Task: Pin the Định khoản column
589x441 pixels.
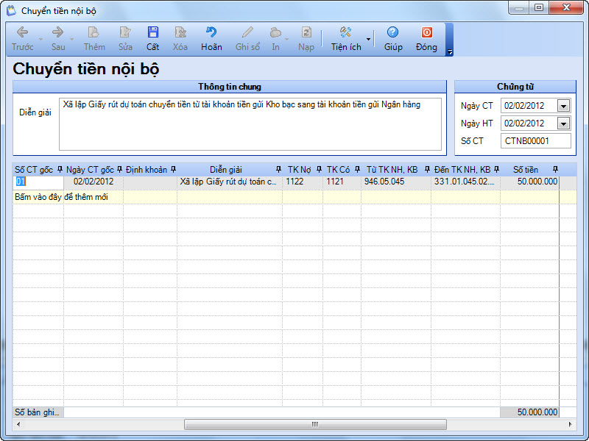Action: pyautogui.click(x=173, y=170)
